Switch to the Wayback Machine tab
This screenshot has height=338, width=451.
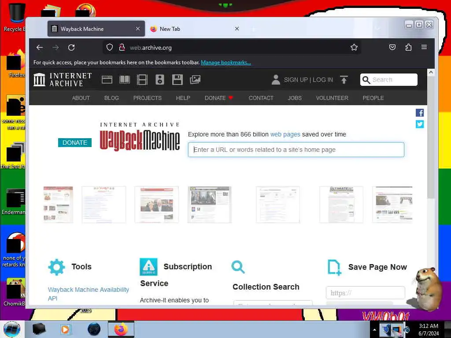[96, 29]
